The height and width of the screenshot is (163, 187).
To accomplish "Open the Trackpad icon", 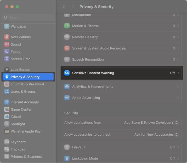I will (x=7, y=149).
